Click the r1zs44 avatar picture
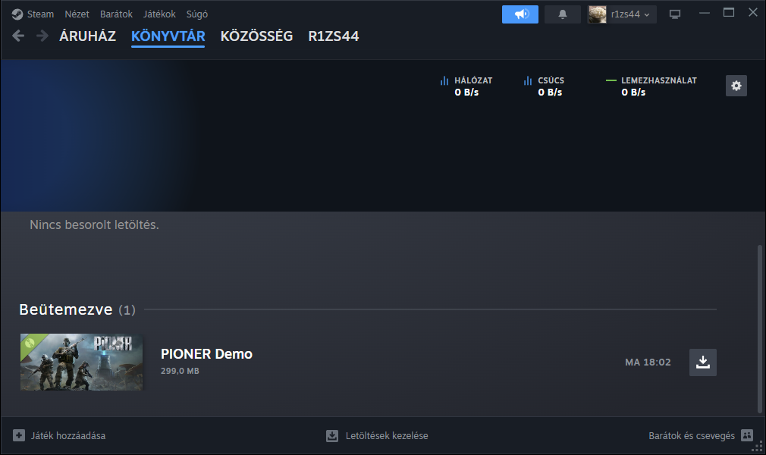The width and height of the screenshot is (766, 455). (x=597, y=14)
